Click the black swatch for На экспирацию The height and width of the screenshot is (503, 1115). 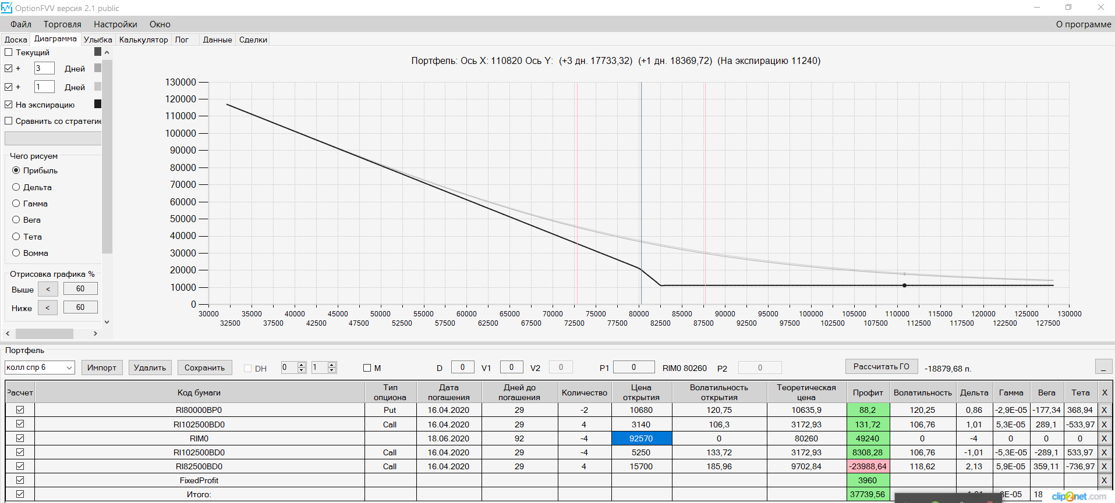tap(98, 104)
